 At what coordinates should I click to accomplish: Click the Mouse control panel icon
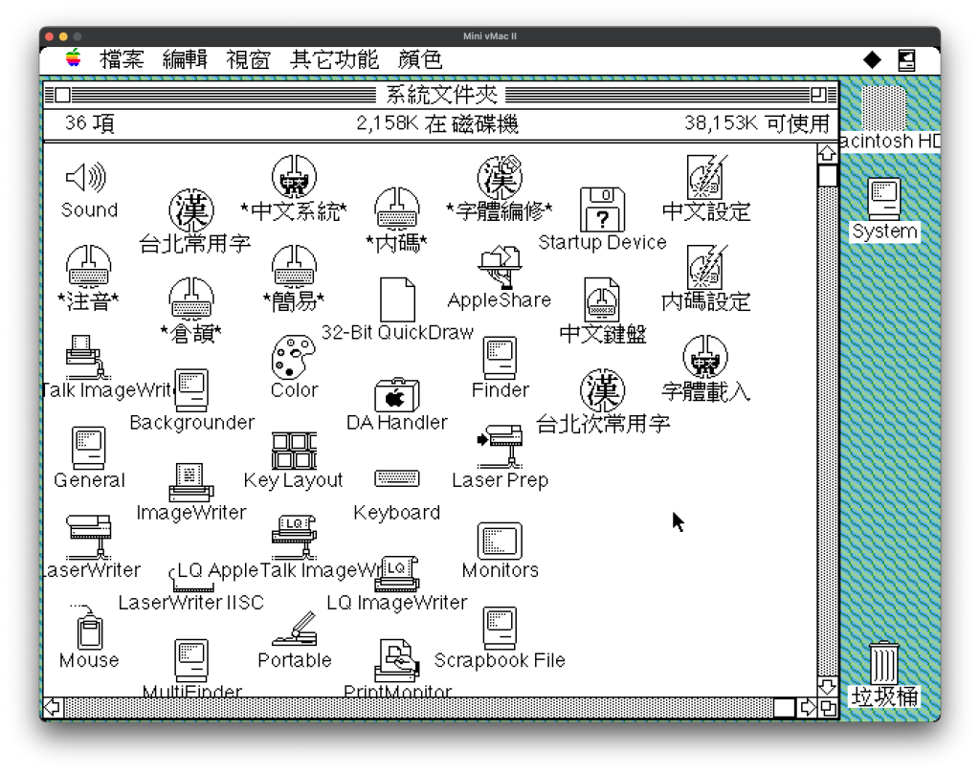click(89, 629)
